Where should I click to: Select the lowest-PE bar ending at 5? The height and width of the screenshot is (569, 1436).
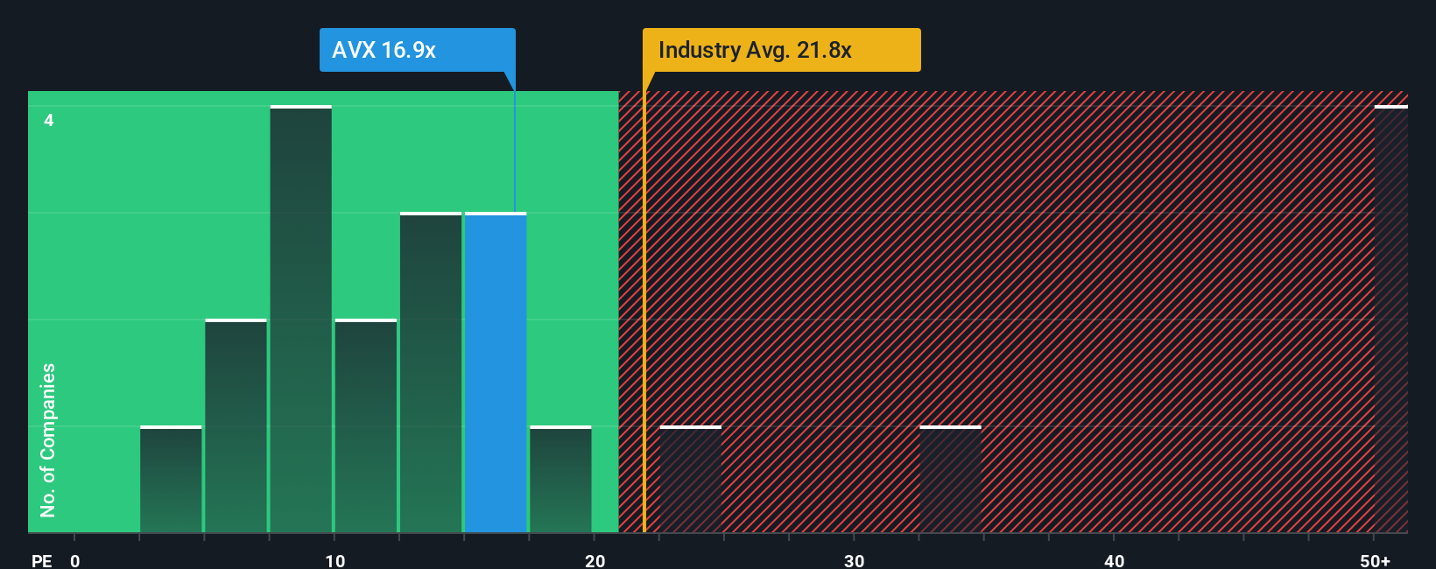[x=171, y=479]
